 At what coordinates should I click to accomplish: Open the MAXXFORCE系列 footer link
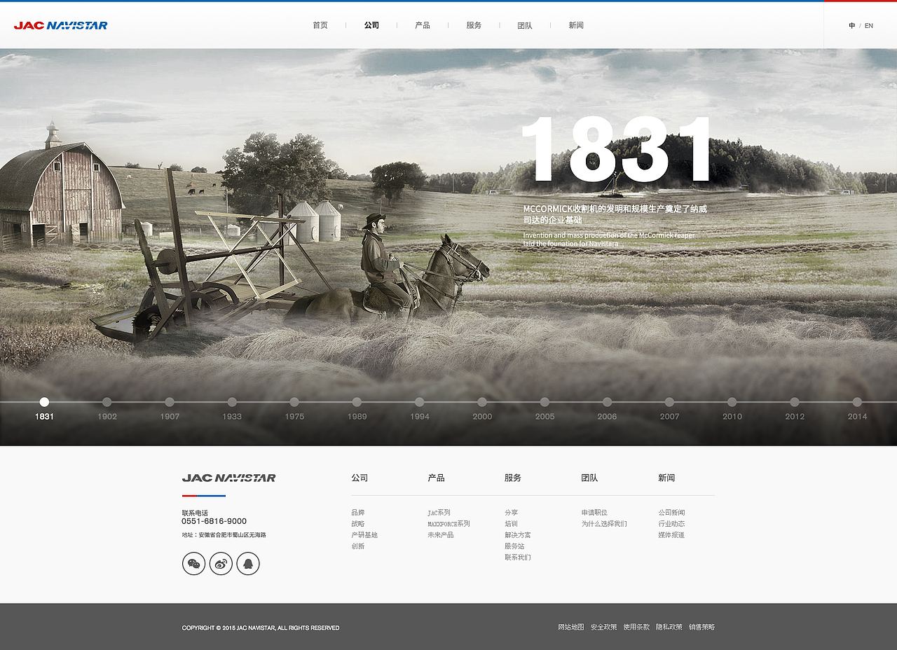449,524
